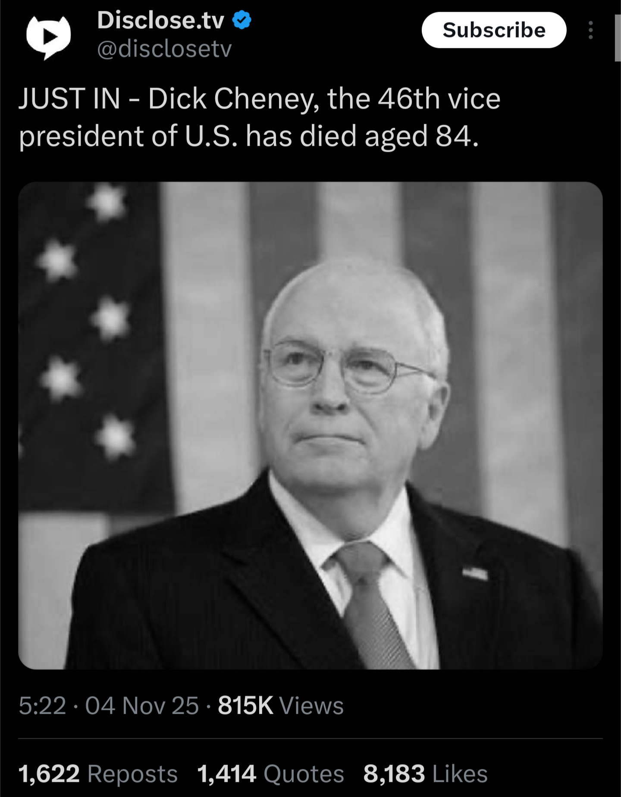Show the 8,183 Likes list
The height and width of the screenshot is (797, 621).
(426, 774)
